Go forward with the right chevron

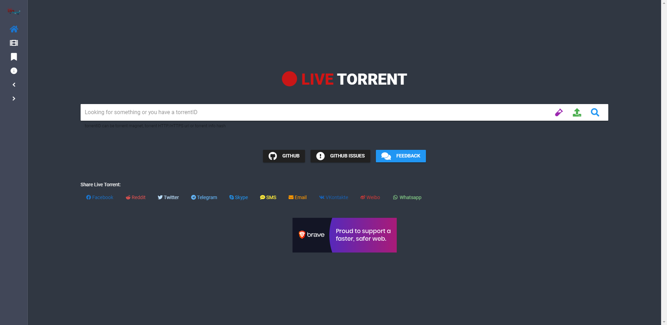(x=14, y=99)
